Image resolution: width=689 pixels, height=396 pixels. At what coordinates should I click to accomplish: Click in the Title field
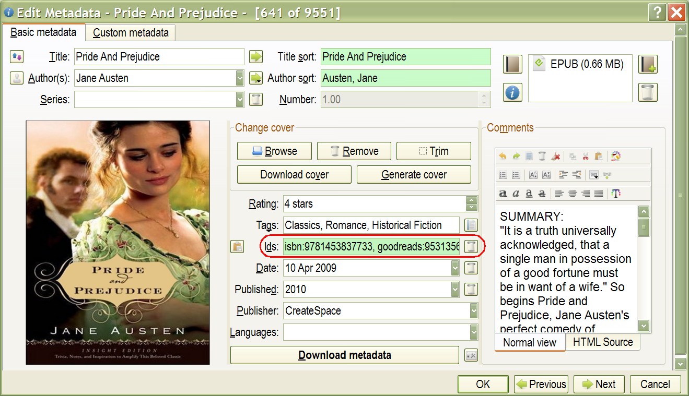[159, 56]
